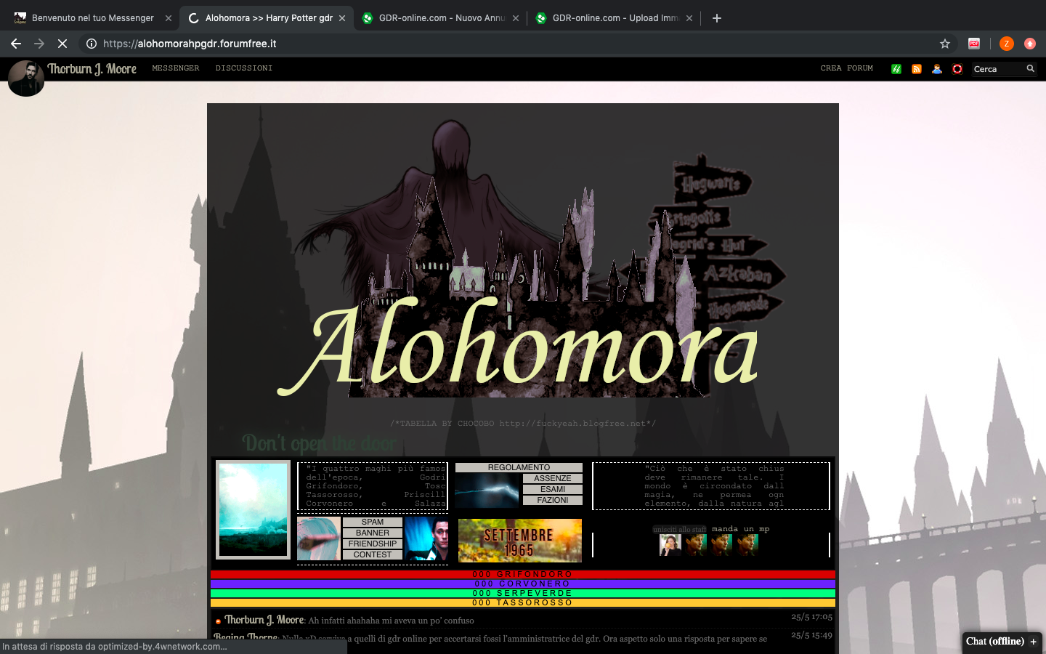Close the Alohomora Harry Potter gdr tab
The image size is (1046, 654).
point(342,18)
